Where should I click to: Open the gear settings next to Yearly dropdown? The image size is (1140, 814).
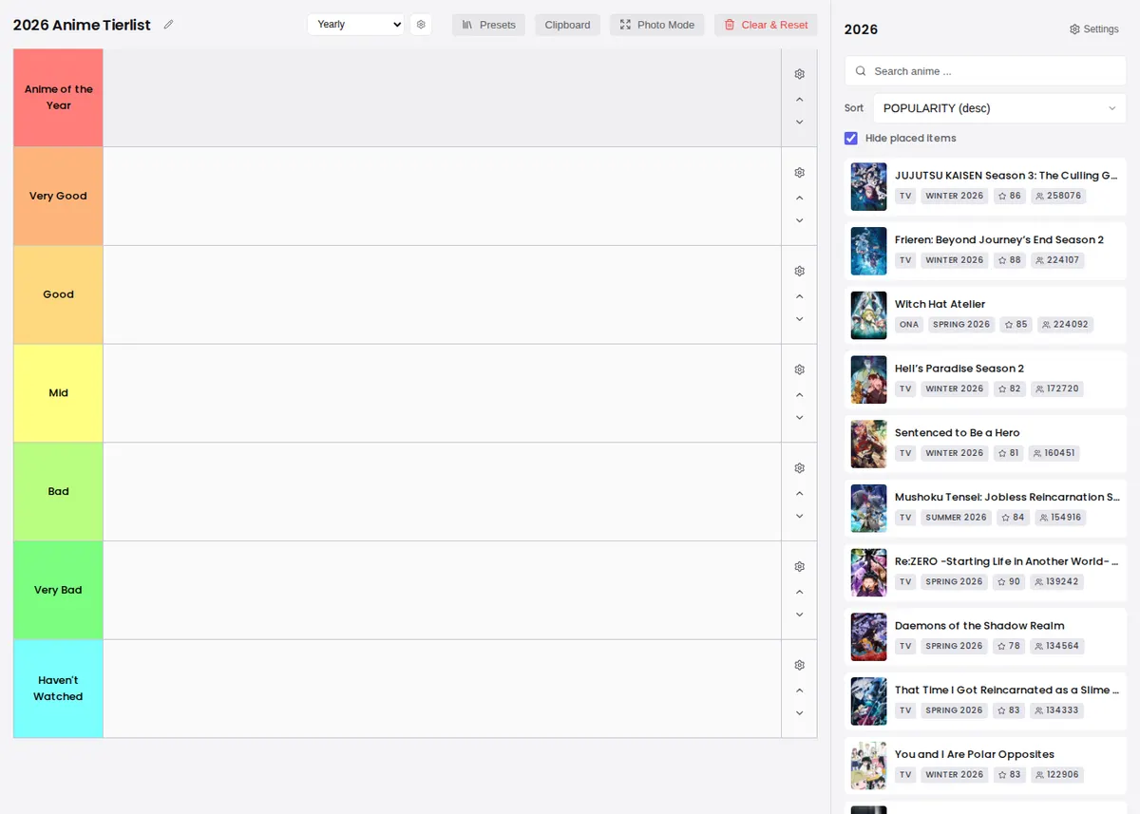point(421,25)
